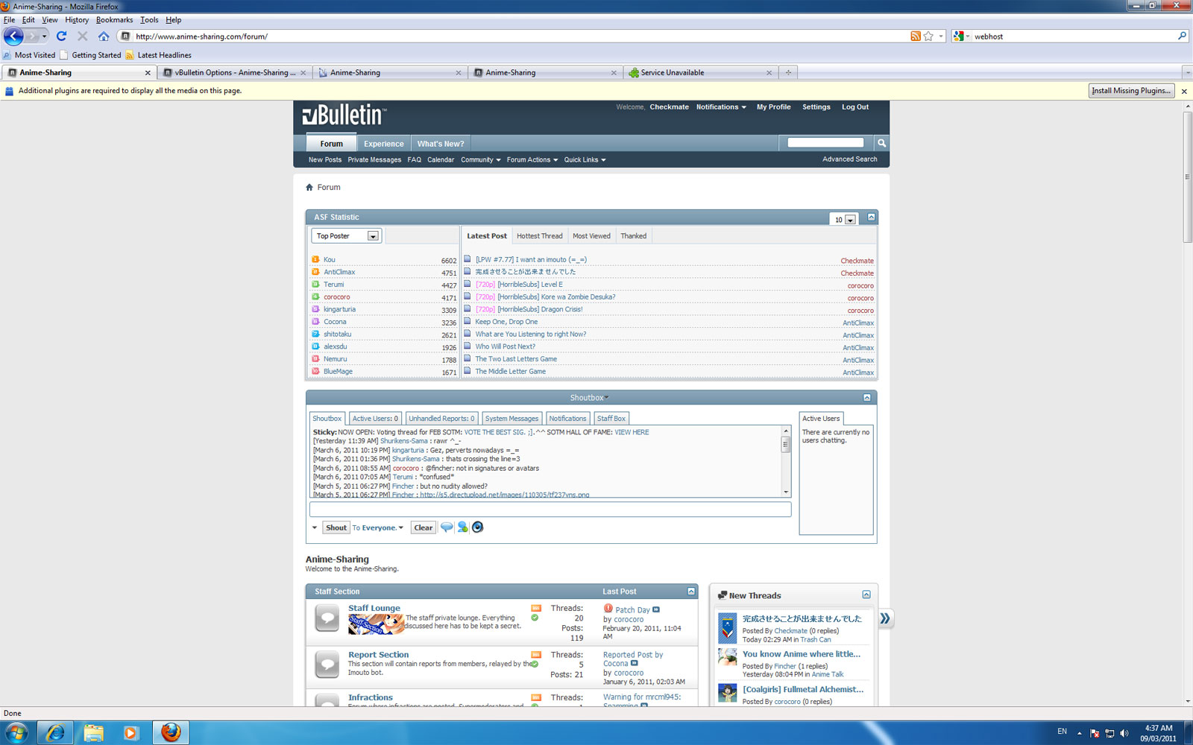Switch to the Thanked tab
Screen dimensions: 1193x745
pyautogui.click(x=633, y=235)
